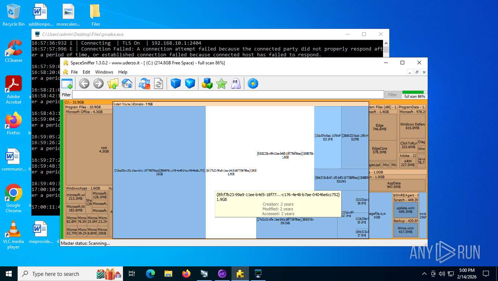This screenshot has height=281, width=498.
Task: Go up to the parent folder level
Action: pyautogui.click(x=113, y=83)
